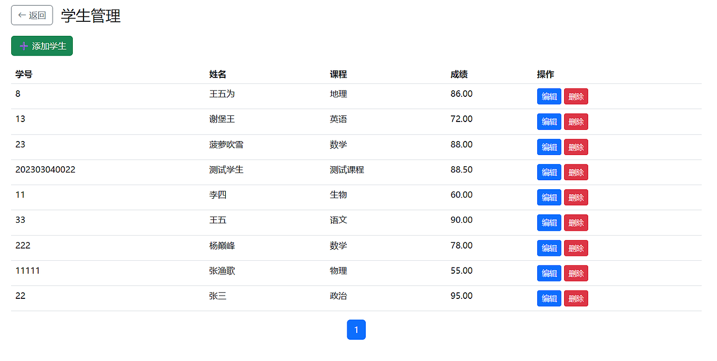Screen dimensions: 717x361
Task: Click the 返回 button to go back
Action: point(32,15)
